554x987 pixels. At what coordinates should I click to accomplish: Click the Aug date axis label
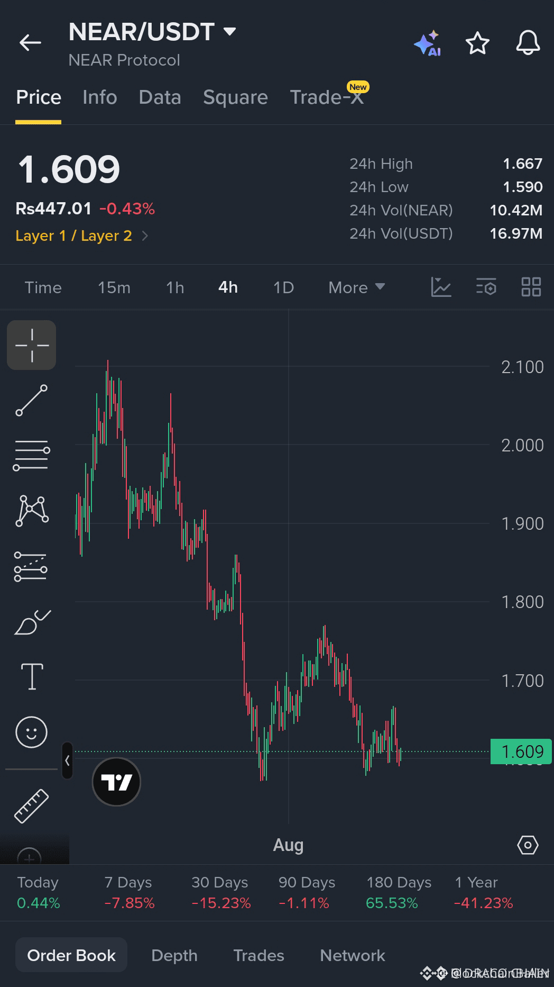288,845
